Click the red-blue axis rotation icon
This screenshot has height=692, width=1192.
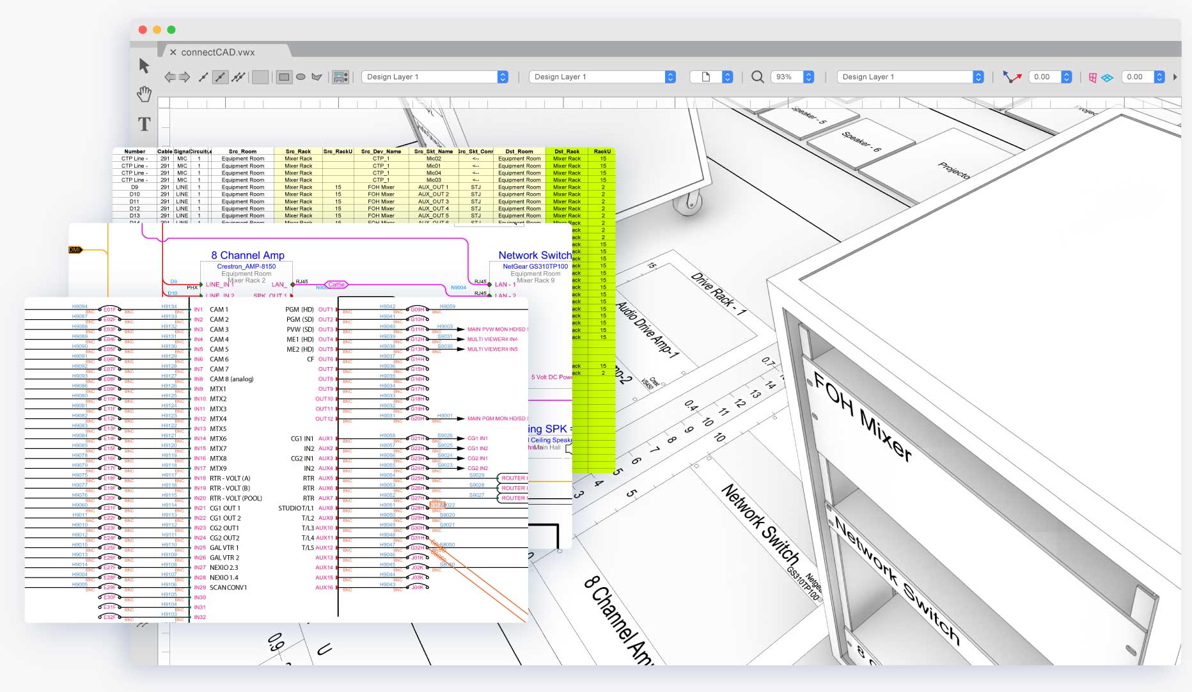[x=1011, y=77]
